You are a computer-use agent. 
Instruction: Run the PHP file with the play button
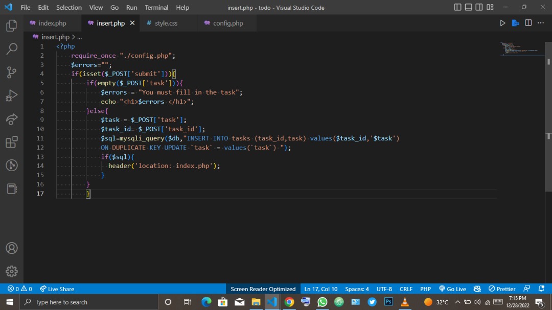[x=502, y=22]
